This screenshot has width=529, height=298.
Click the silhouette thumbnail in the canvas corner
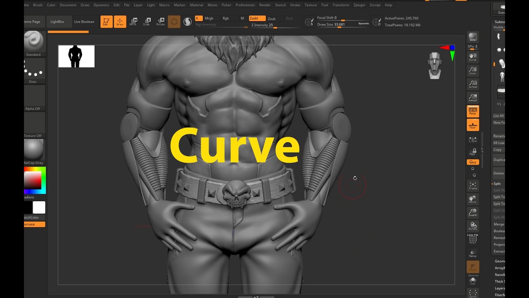pos(76,56)
